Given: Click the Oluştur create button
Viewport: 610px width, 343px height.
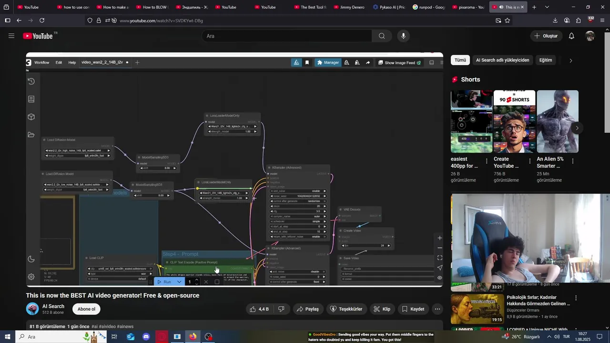Looking at the screenshot, I should tap(546, 36).
